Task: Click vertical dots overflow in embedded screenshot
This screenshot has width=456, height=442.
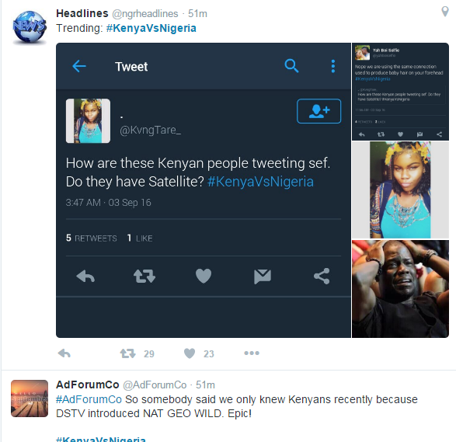Action: click(333, 66)
